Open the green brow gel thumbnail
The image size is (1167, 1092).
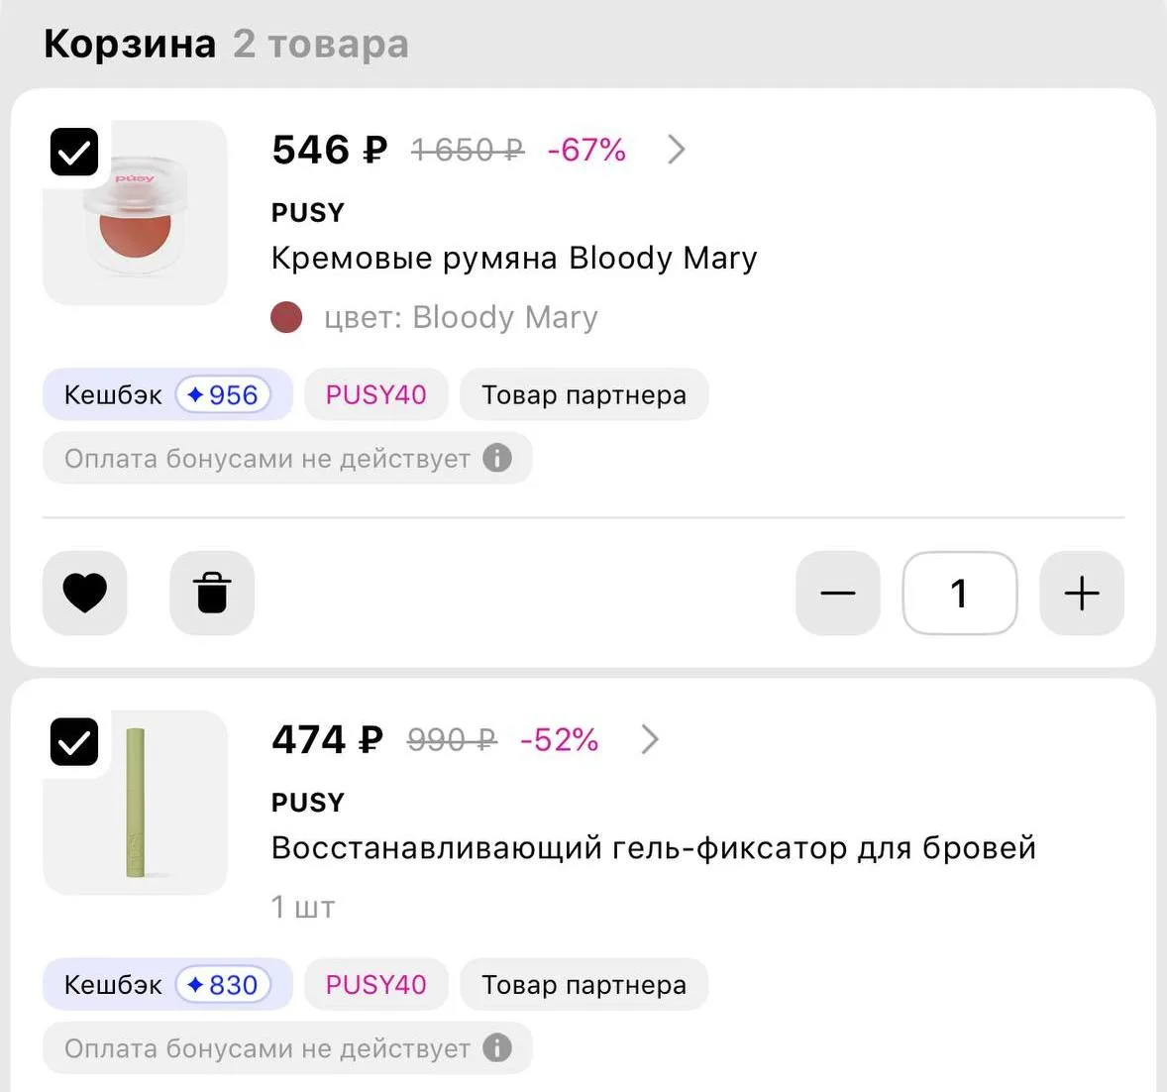click(x=136, y=803)
